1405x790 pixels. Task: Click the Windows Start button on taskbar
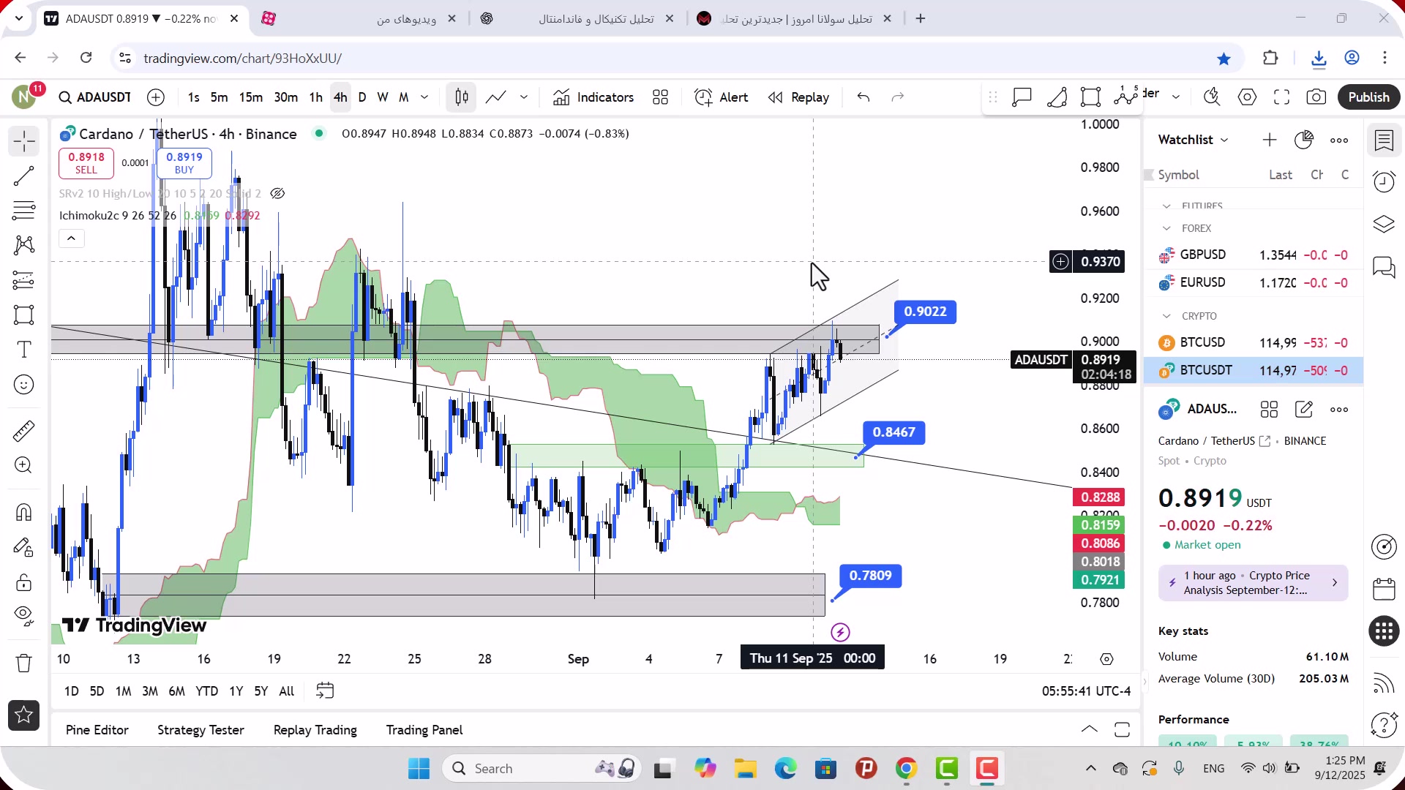click(419, 769)
